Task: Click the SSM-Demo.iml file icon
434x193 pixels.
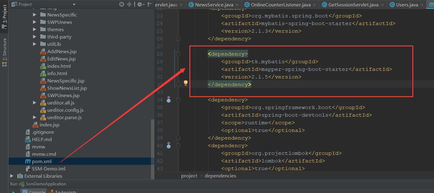Action: pyautogui.click(x=28, y=169)
